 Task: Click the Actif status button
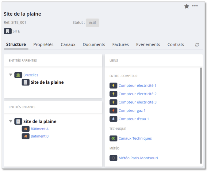(x=92, y=23)
